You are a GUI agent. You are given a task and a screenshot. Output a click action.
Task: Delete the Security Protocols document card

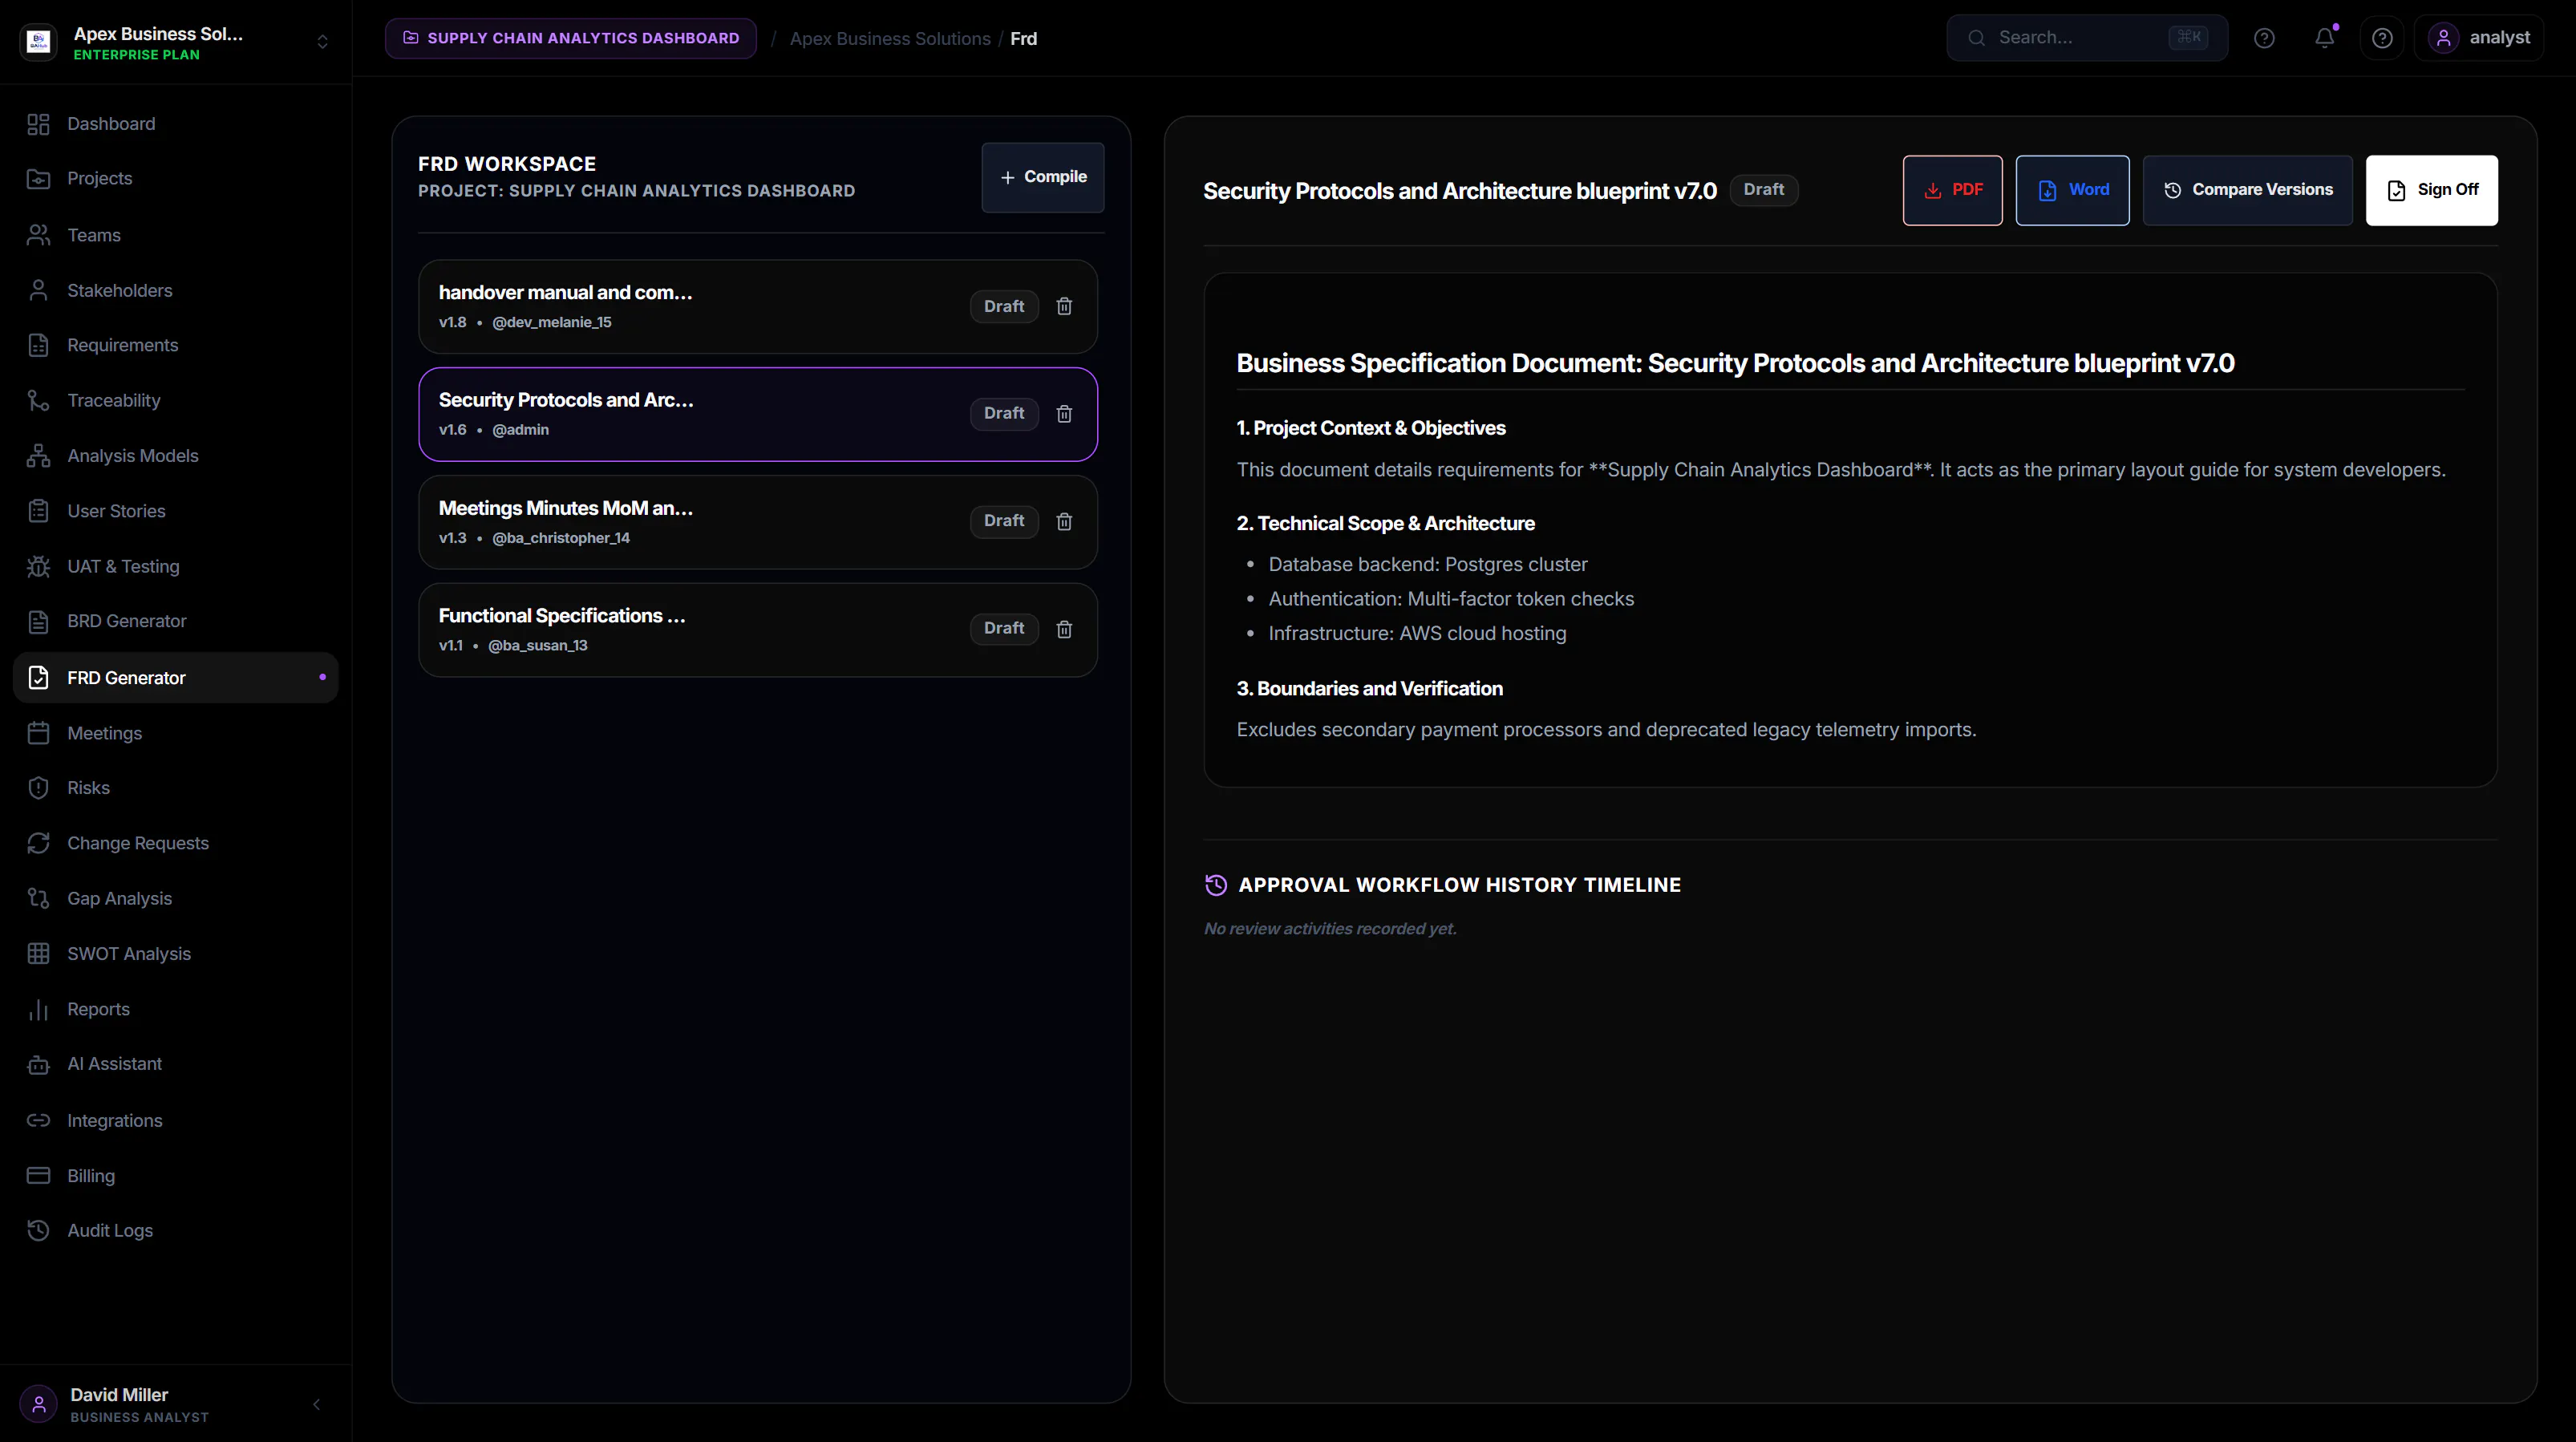1064,414
